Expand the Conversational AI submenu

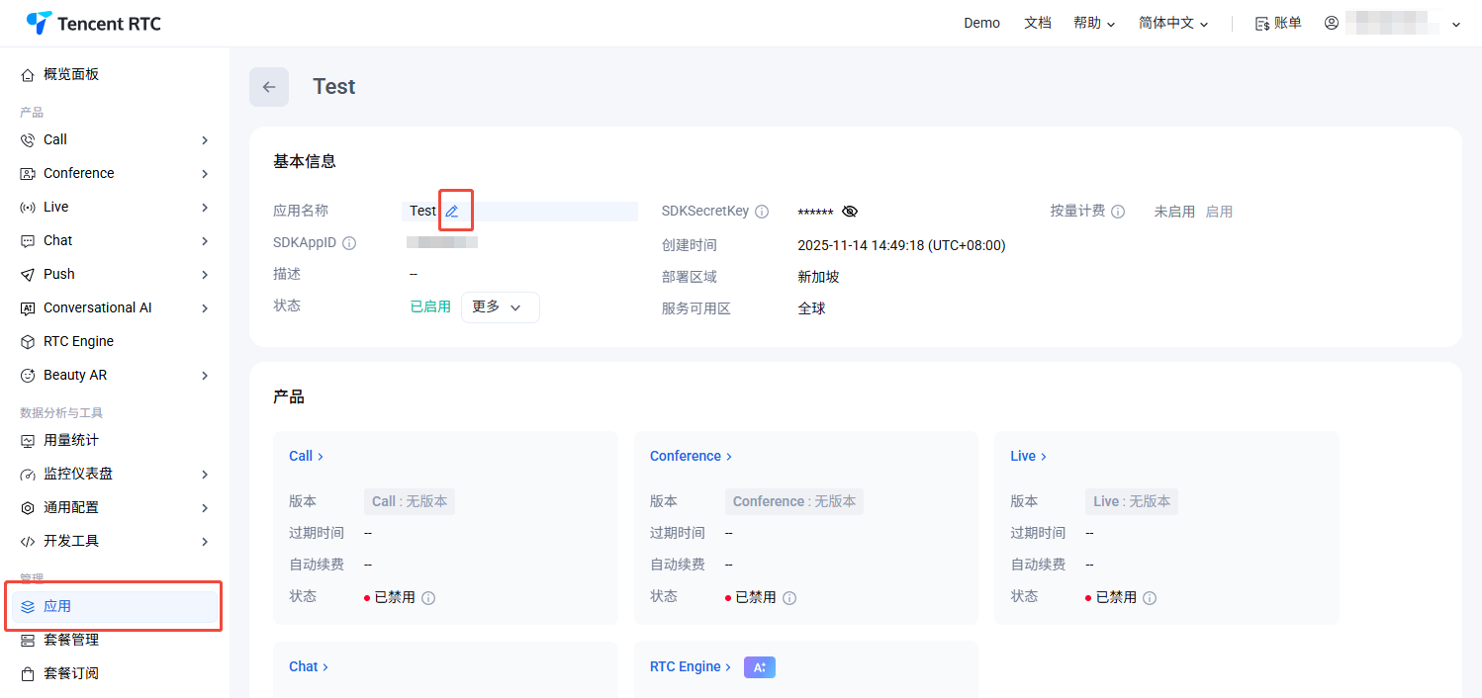[205, 308]
